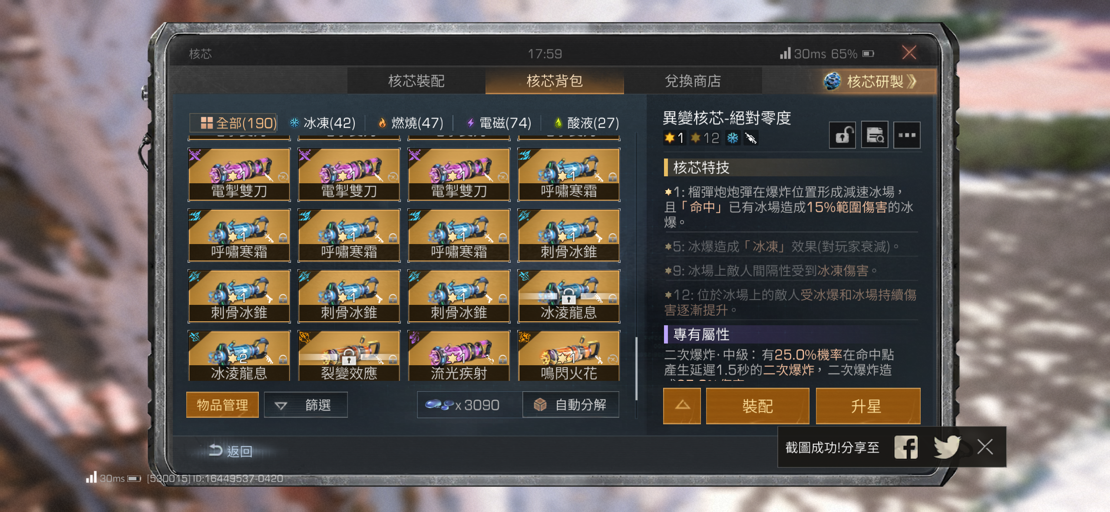Filter by 電磁 electromagnetic cores
The width and height of the screenshot is (1110, 512).
coord(499,123)
